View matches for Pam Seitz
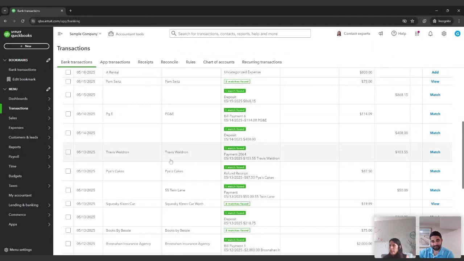Screen dimensions: 464x261 tap(435, 81)
